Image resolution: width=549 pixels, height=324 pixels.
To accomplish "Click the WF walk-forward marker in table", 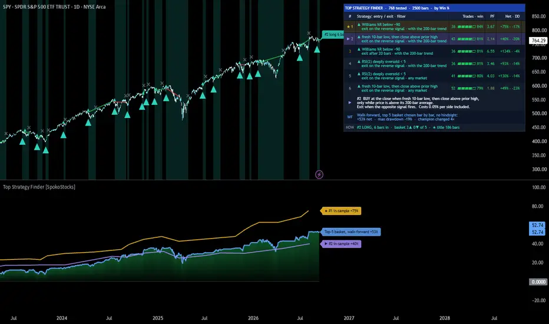I will click(349, 117).
